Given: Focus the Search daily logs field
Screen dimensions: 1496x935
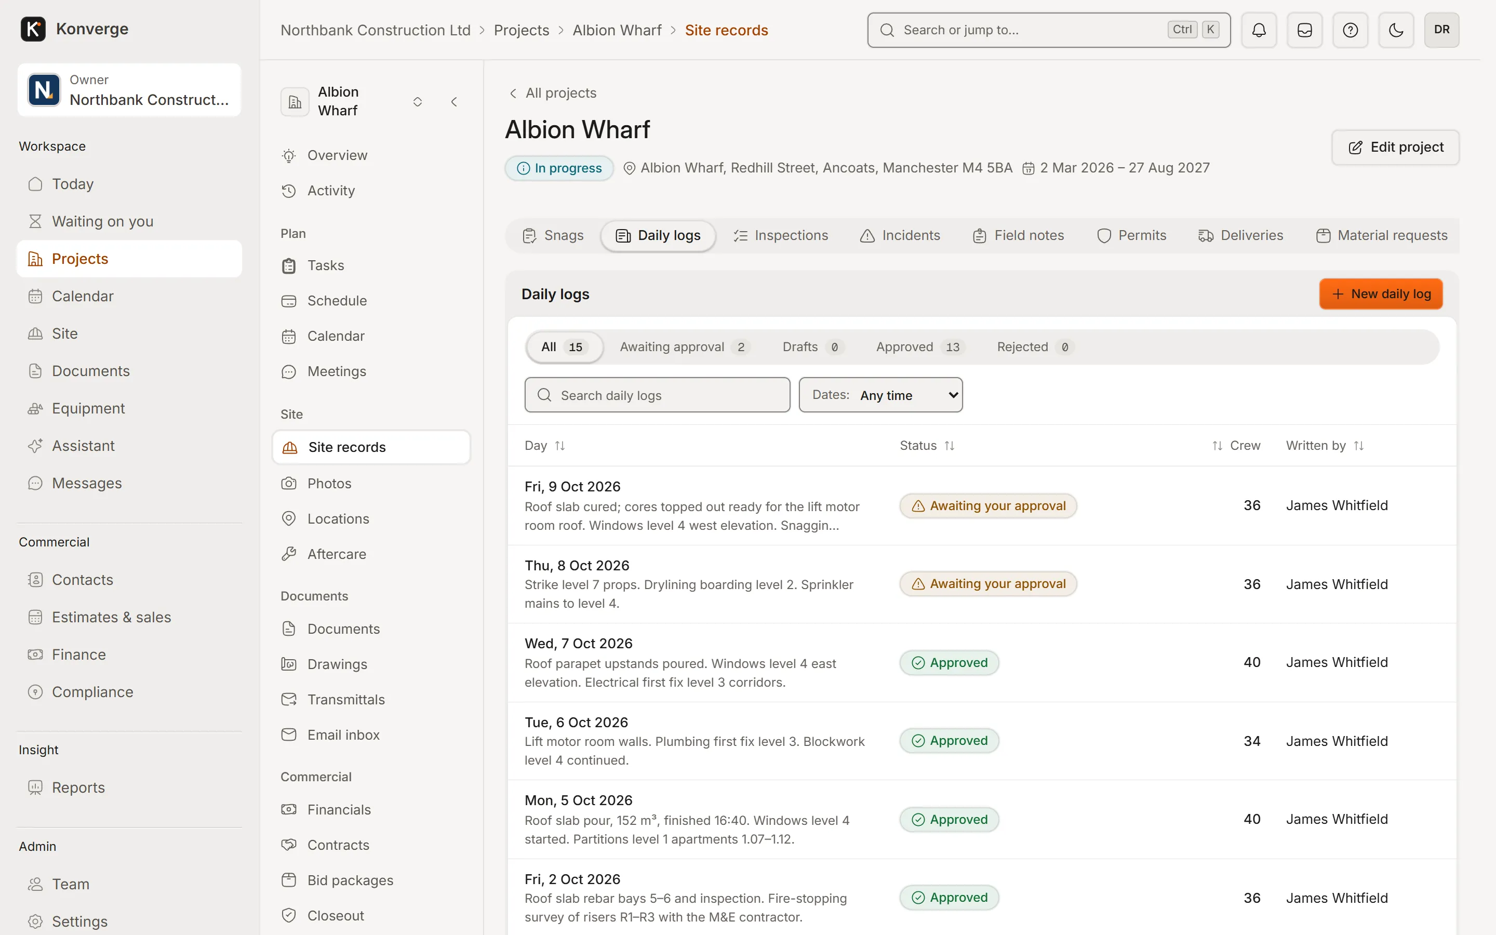Looking at the screenshot, I should (657, 395).
